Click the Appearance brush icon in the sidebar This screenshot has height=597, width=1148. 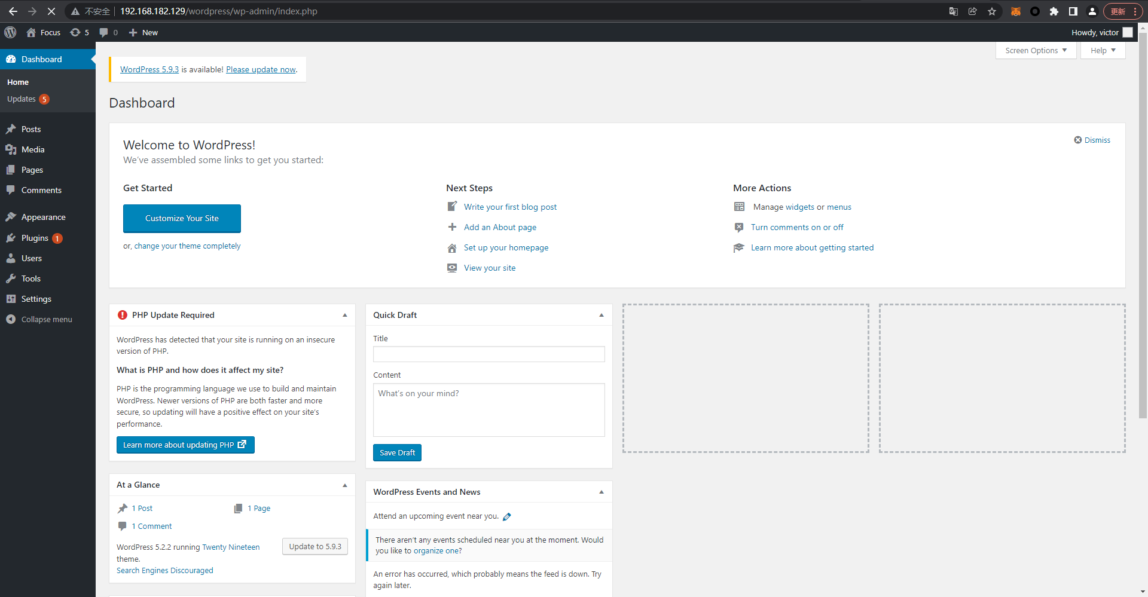coord(11,217)
